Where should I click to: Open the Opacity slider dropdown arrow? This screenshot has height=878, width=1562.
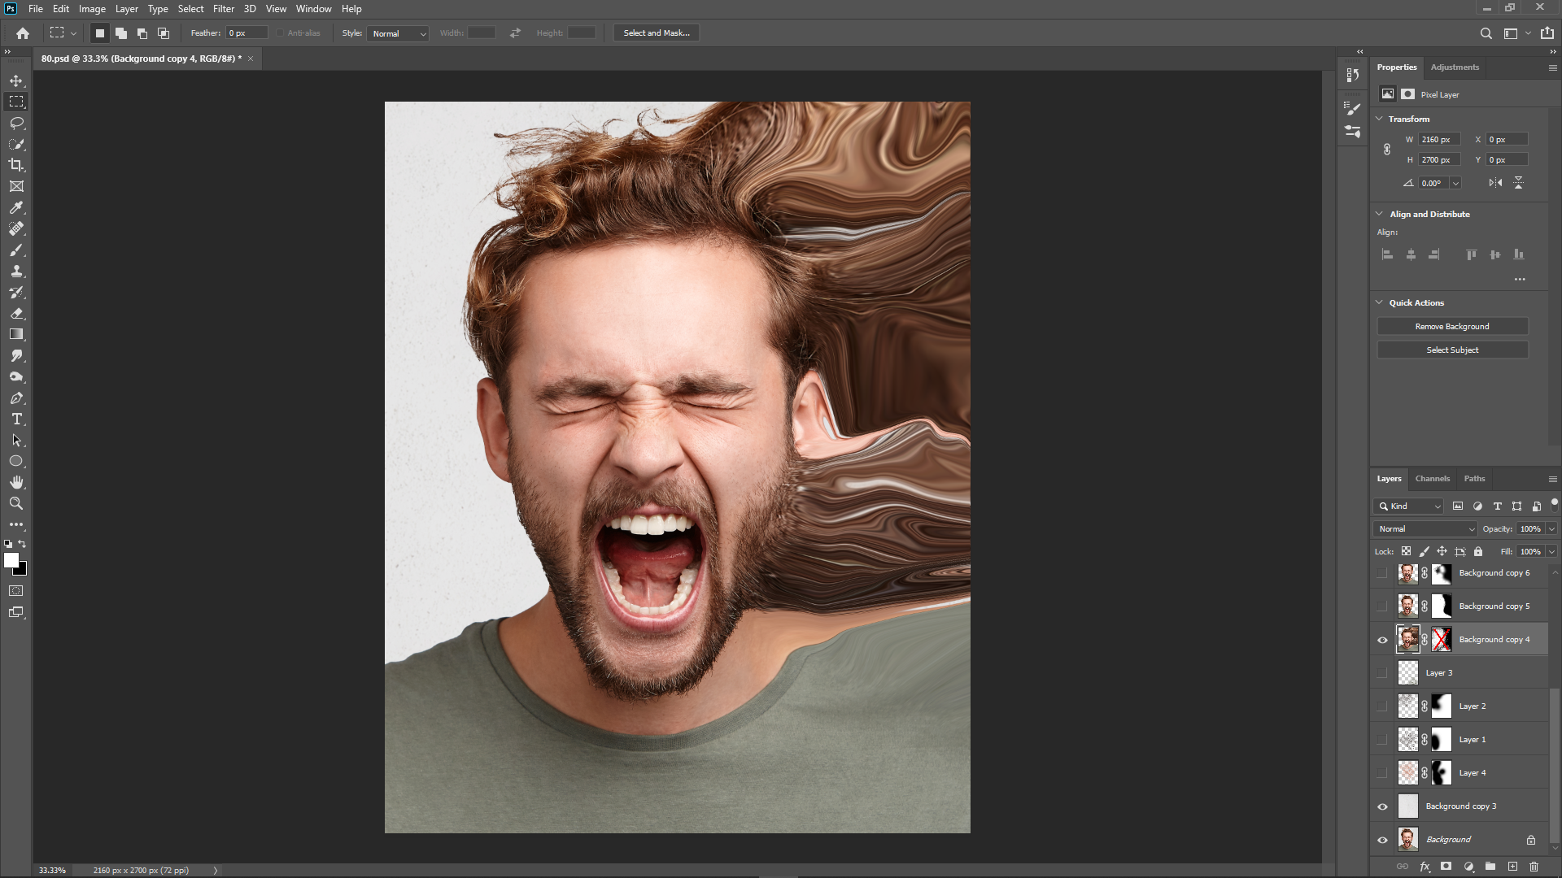[x=1551, y=528]
